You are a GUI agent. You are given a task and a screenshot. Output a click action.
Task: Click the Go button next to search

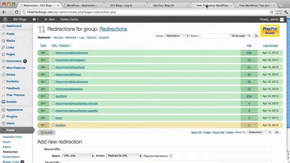256,36
